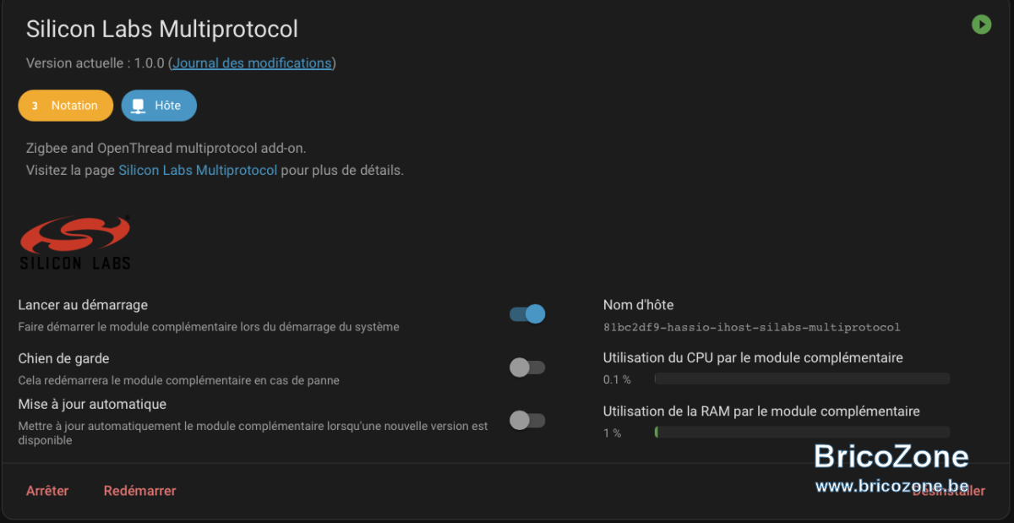Click Utilisation du CPU par le module label

(x=753, y=357)
